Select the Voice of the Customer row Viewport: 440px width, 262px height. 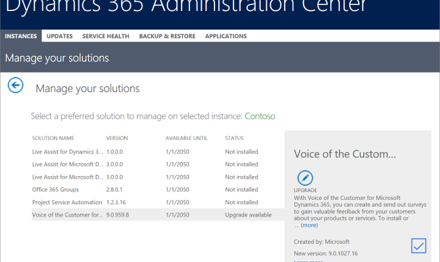coord(67,215)
